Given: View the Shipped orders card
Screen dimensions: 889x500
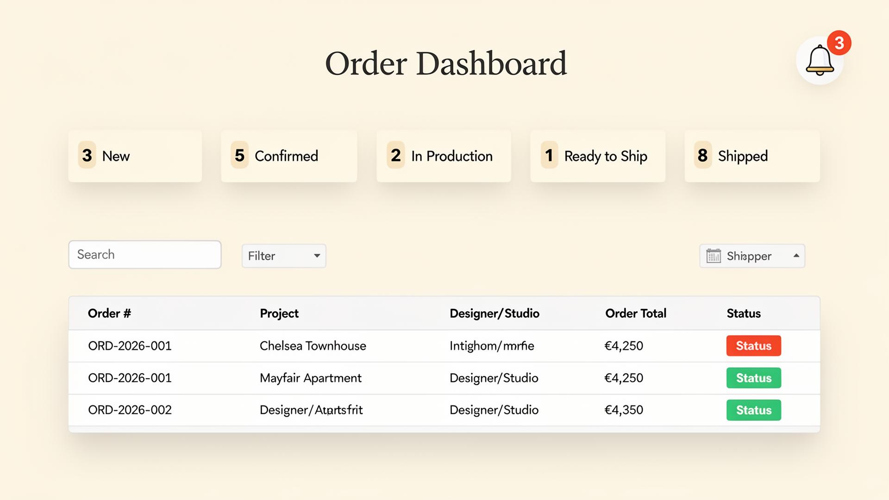Looking at the screenshot, I should (x=752, y=156).
